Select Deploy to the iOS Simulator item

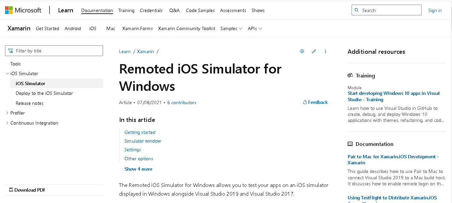point(44,93)
